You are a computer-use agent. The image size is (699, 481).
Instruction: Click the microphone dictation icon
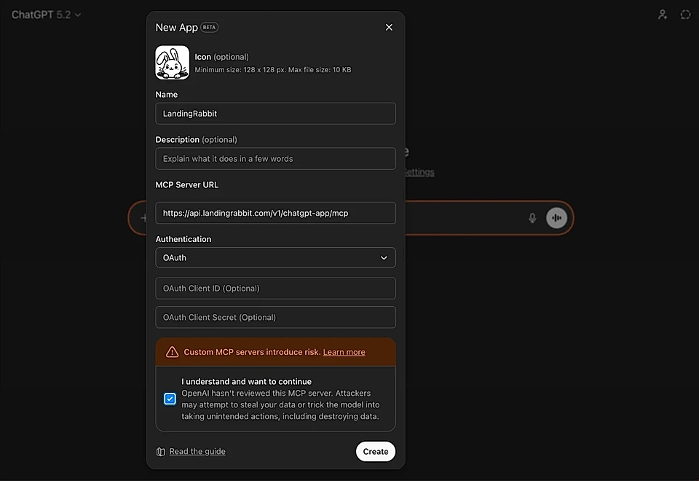pos(532,218)
